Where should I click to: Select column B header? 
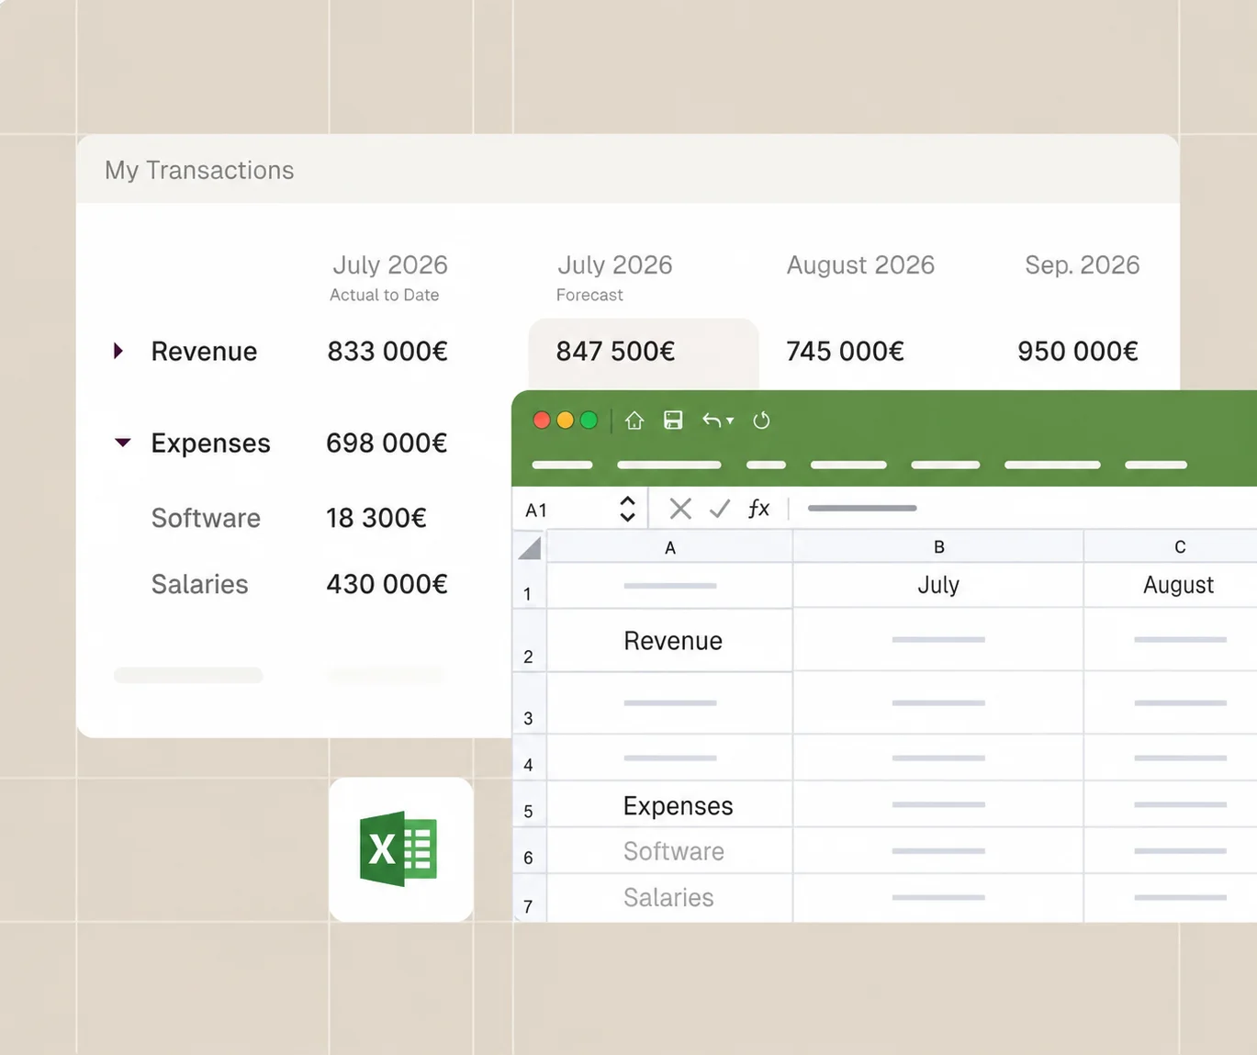click(x=938, y=547)
